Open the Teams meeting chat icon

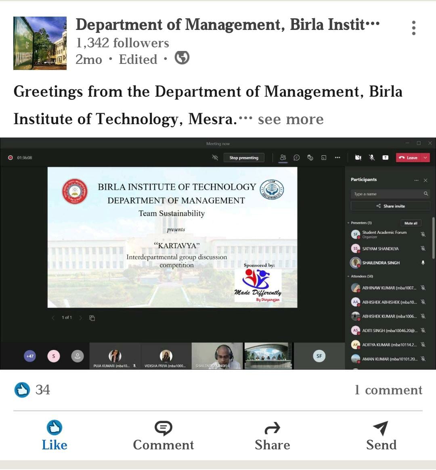pyautogui.click(x=297, y=158)
